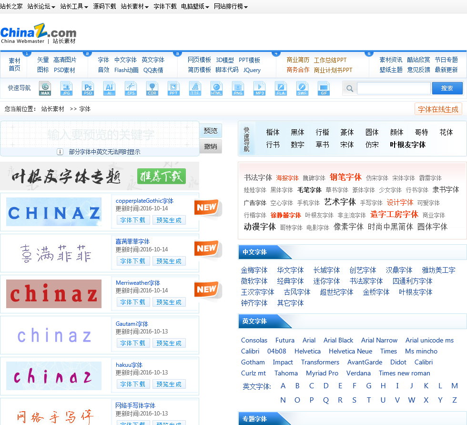Open the 中文字体 navigation link
467x425 pixels.
tap(126, 60)
